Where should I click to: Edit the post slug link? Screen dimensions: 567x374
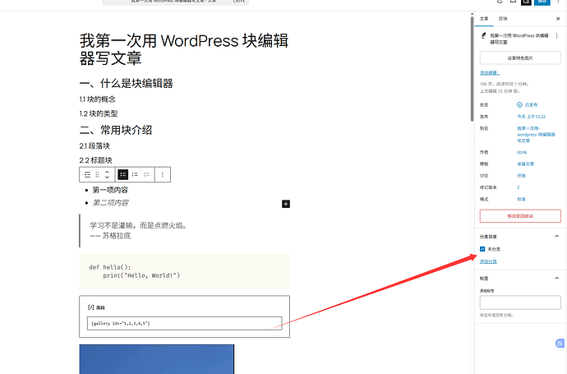point(536,134)
